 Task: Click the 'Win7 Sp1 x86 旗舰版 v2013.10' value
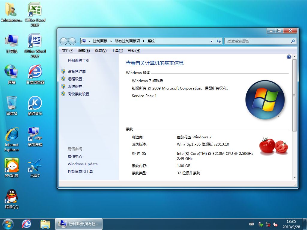pos(203,144)
